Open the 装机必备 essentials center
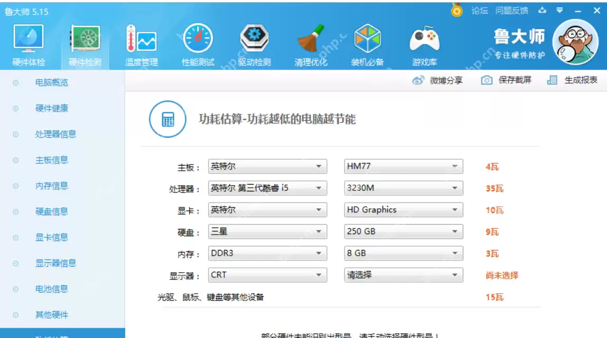607x338 pixels. coord(367,45)
